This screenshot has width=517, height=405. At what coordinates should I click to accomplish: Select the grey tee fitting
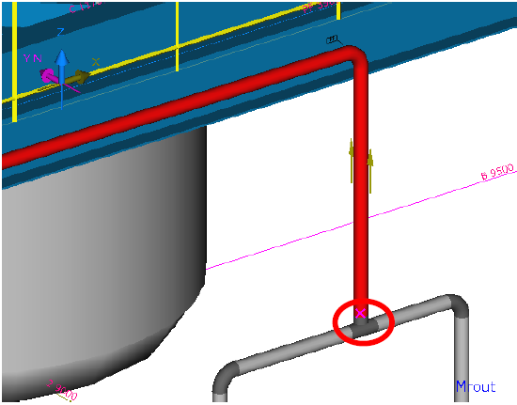(364, 327)
